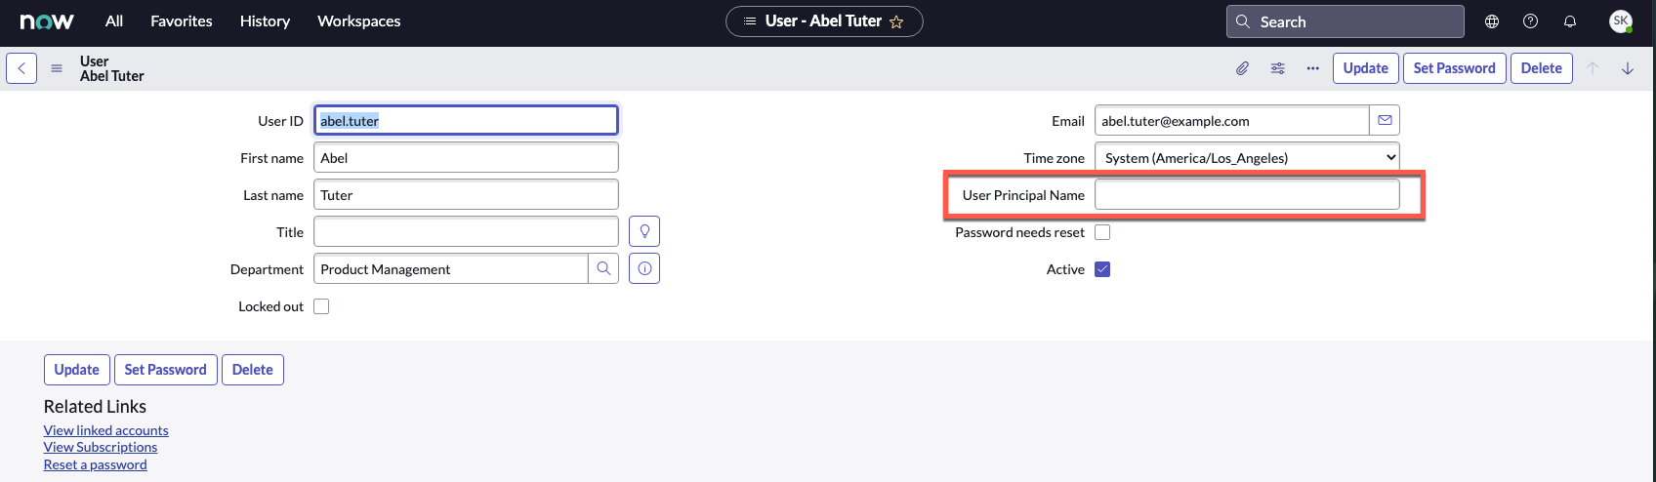This screenshot has width=1656, height=482.
Task: Click the Title suggestion lightbulb icon
Action: point(644,231)
